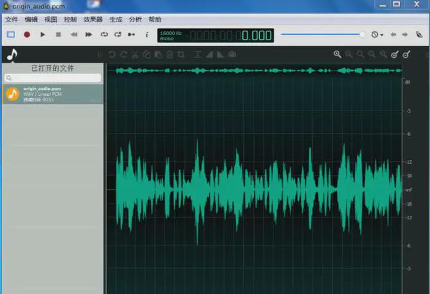Click the origin_audio.pcm window title

38,6
